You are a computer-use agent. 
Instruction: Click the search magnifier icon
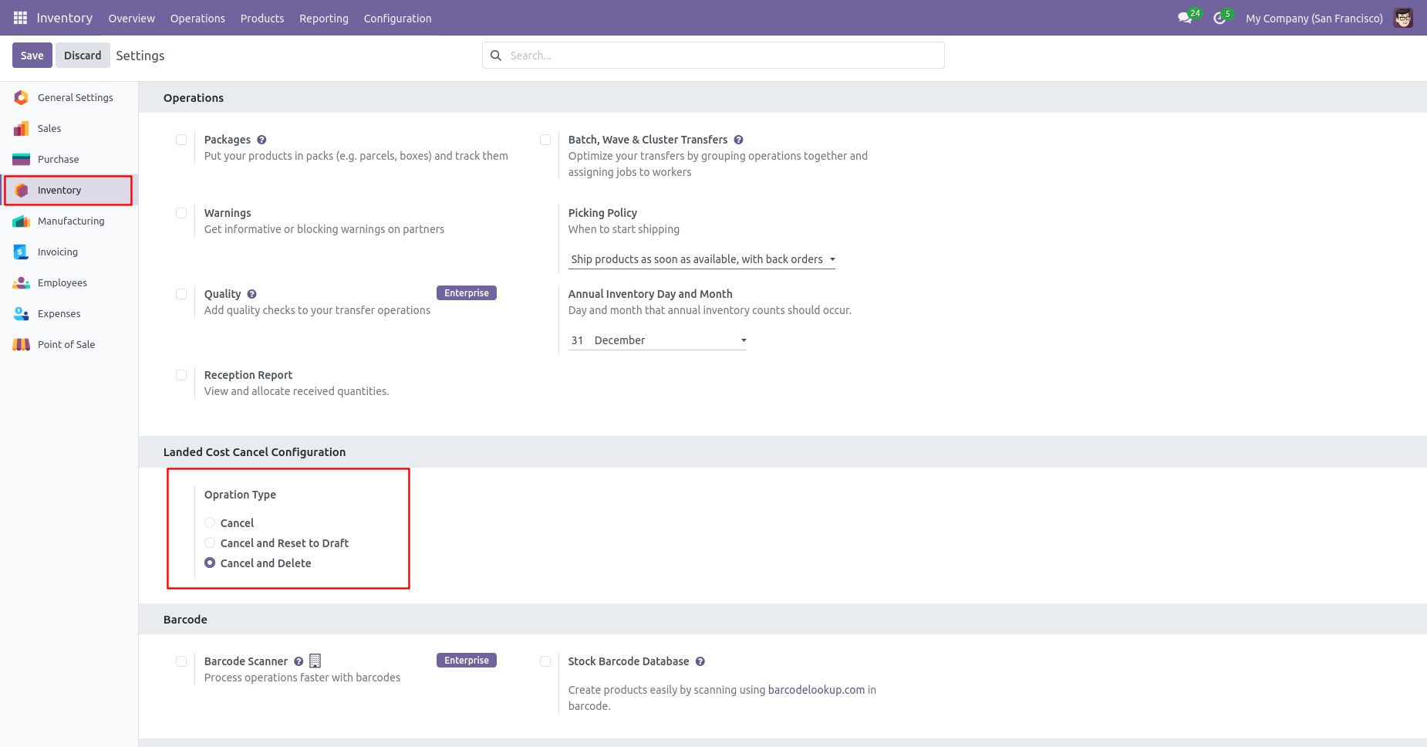coord(496,56)
